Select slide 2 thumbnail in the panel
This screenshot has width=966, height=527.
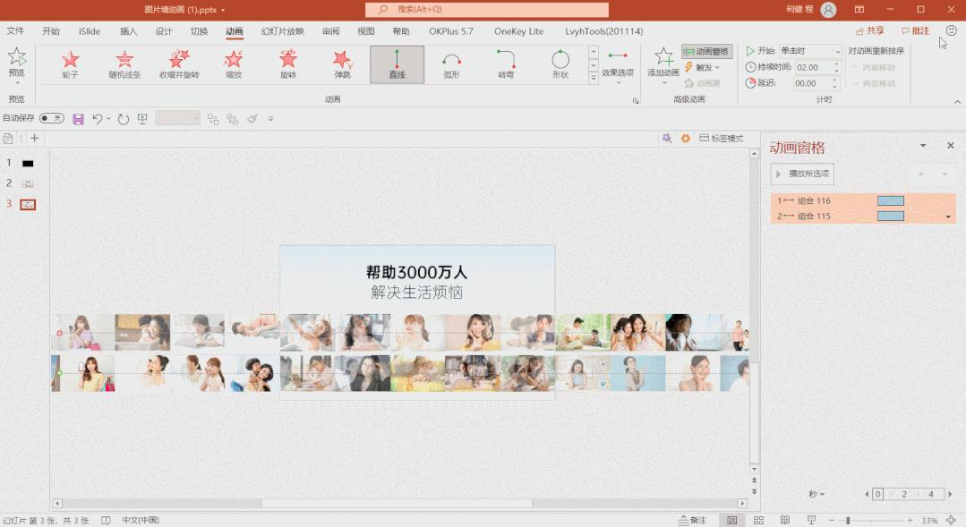point(26,183)
